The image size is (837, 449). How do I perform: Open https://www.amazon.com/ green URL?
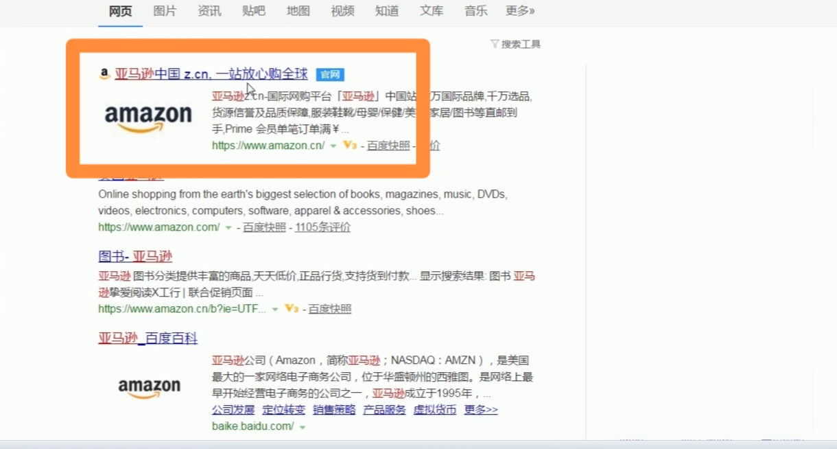(159, 227)
